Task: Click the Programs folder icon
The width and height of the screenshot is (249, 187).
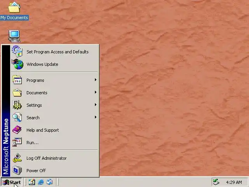Action: tap(17, 80)
